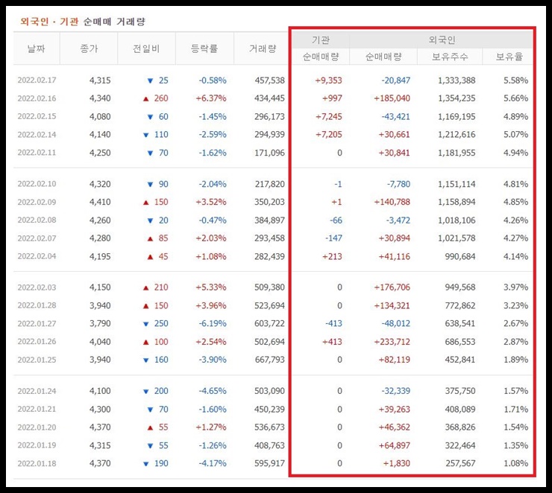Image resolution: width=552 pixels, height=493 pixels.
Task: Click the closing price 3,790
Action: click(x=100, y=324)
